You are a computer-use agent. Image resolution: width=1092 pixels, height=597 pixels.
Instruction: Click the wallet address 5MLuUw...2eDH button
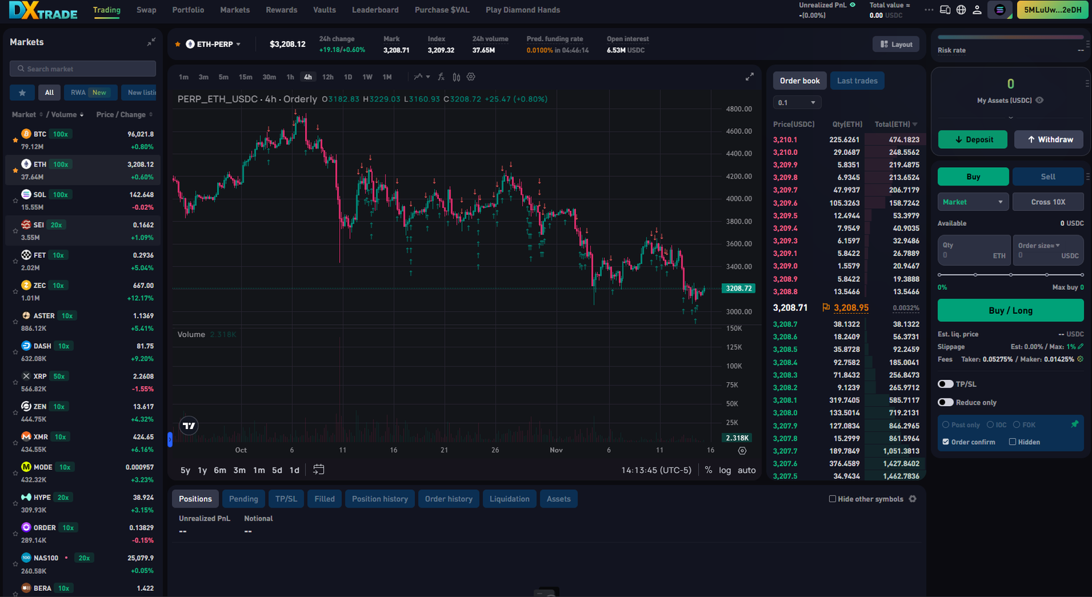tap(1052, 10)
